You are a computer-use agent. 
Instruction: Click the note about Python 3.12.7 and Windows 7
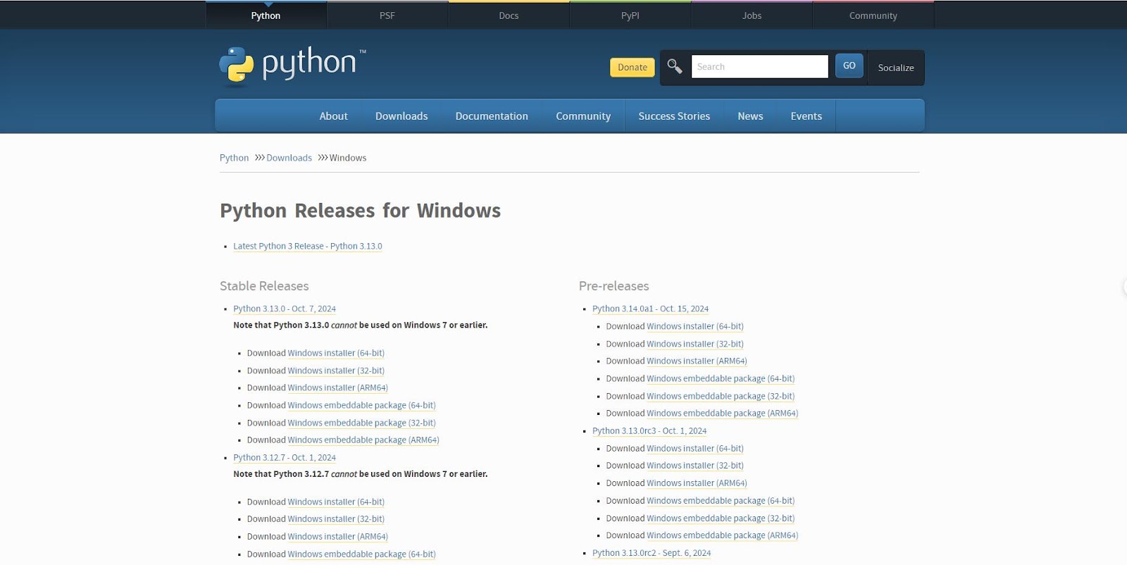[x=361, y=474]
